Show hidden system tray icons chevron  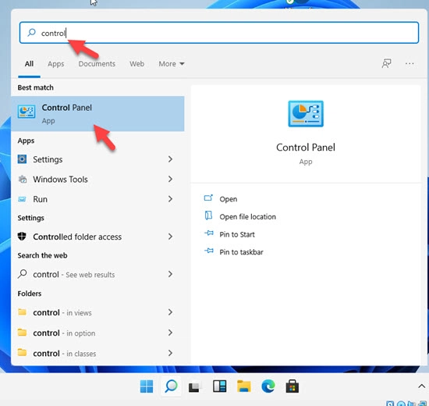click(x=422, y=386)
